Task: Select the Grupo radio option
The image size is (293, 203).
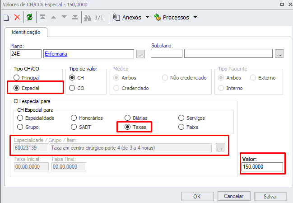Action: (20, 127)
